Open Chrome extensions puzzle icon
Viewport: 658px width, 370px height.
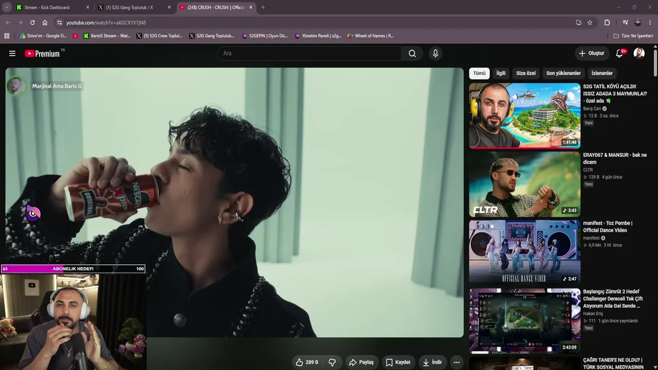coord(607,23)
